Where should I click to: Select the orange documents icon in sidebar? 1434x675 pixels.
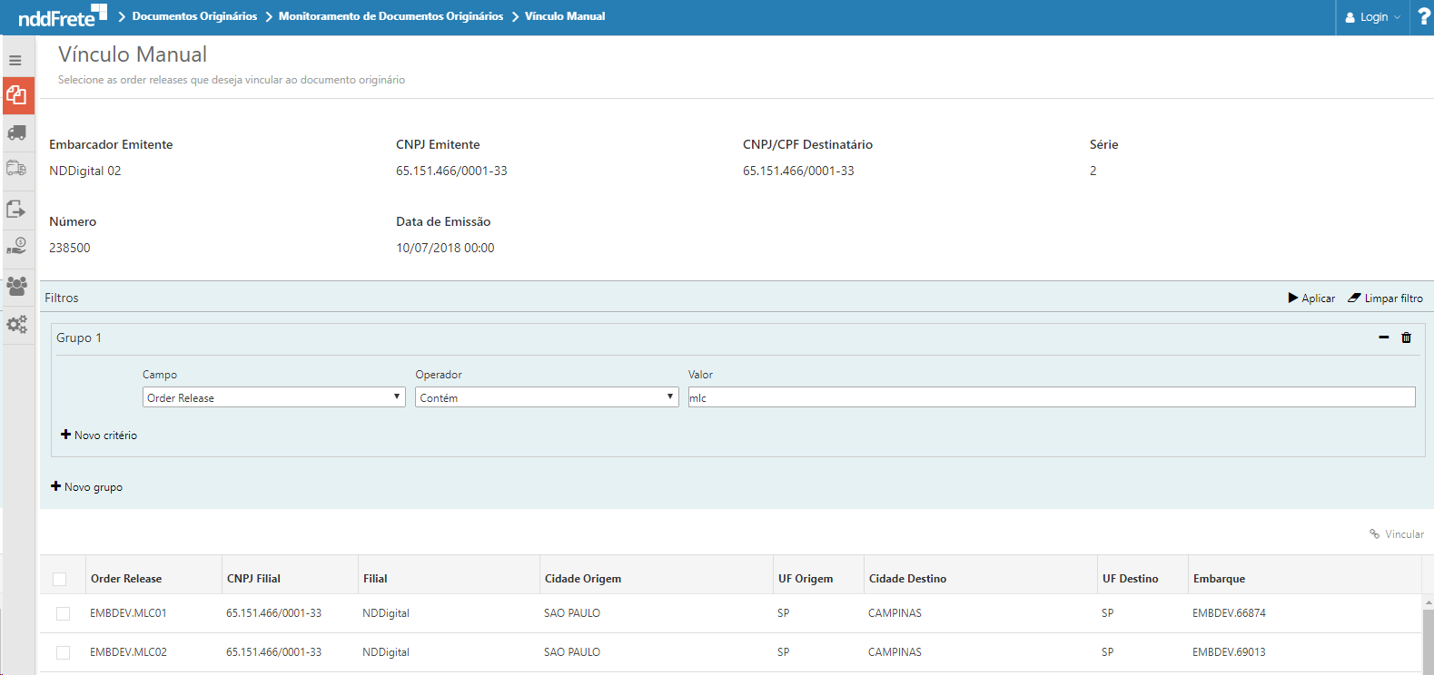click(17, 95)
